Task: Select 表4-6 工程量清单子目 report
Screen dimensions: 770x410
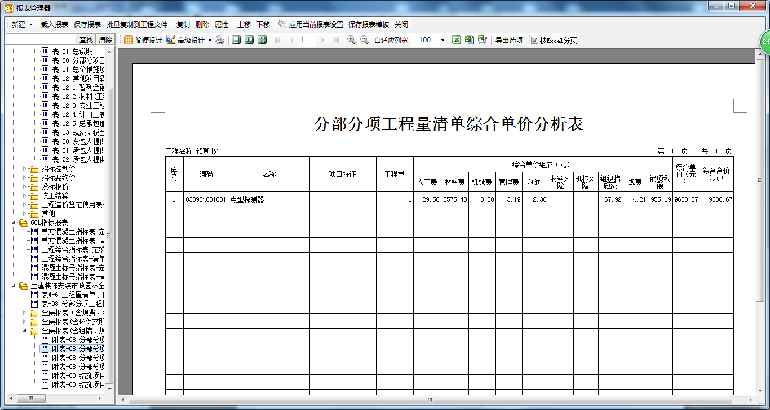Action: pos(73,295)
